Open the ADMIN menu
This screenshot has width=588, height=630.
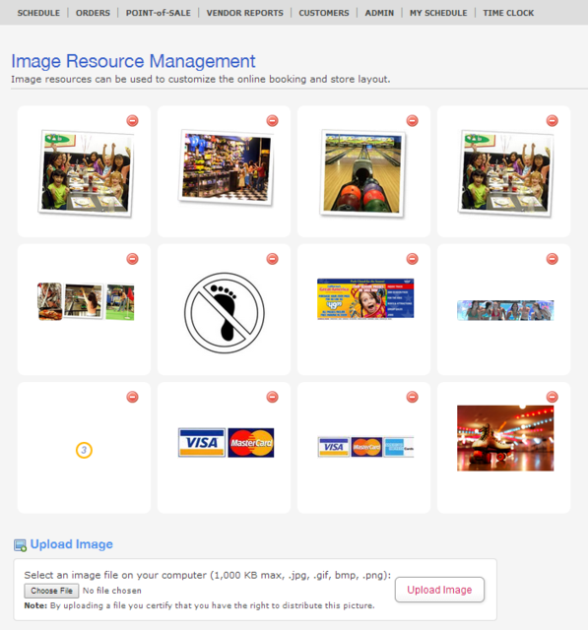point(379,13)
